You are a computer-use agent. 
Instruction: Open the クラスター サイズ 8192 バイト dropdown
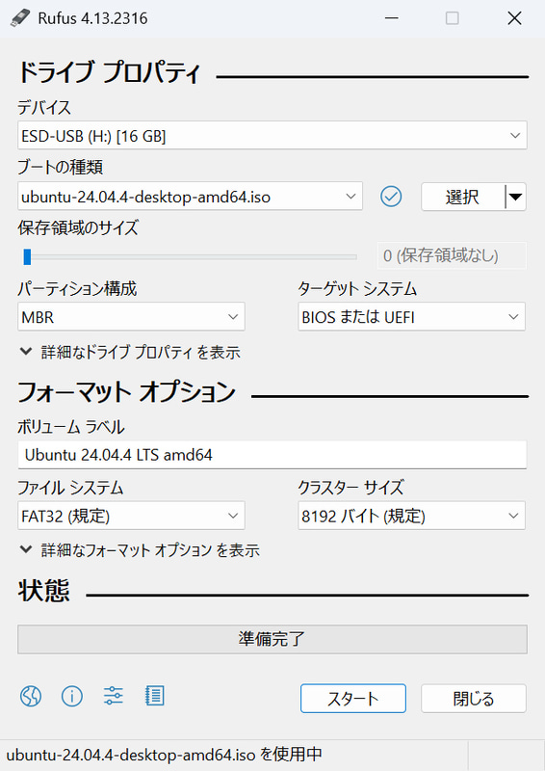pyautogui.click(x=411, y=516)
